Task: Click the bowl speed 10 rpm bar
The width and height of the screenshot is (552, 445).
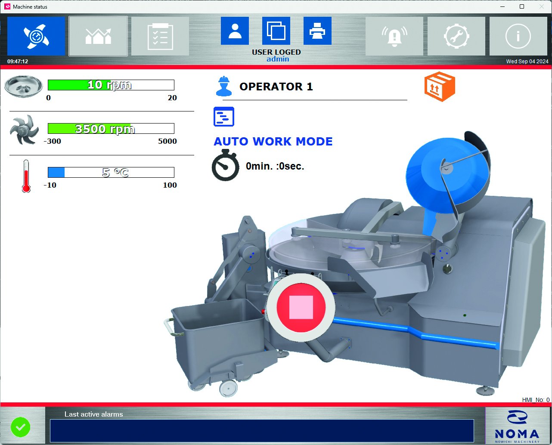Action: pos(111,85)
